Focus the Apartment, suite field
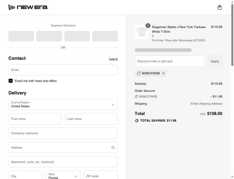This screenshot has width=234, height=179. click(x=63, y=162)
